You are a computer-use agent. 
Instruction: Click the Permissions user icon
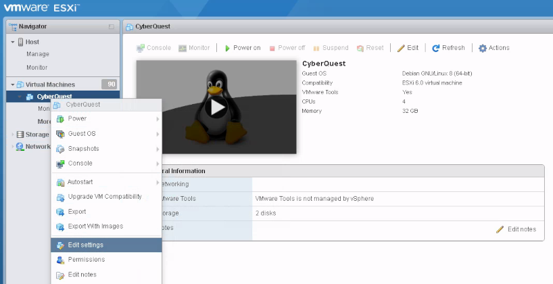click(61, 260)
